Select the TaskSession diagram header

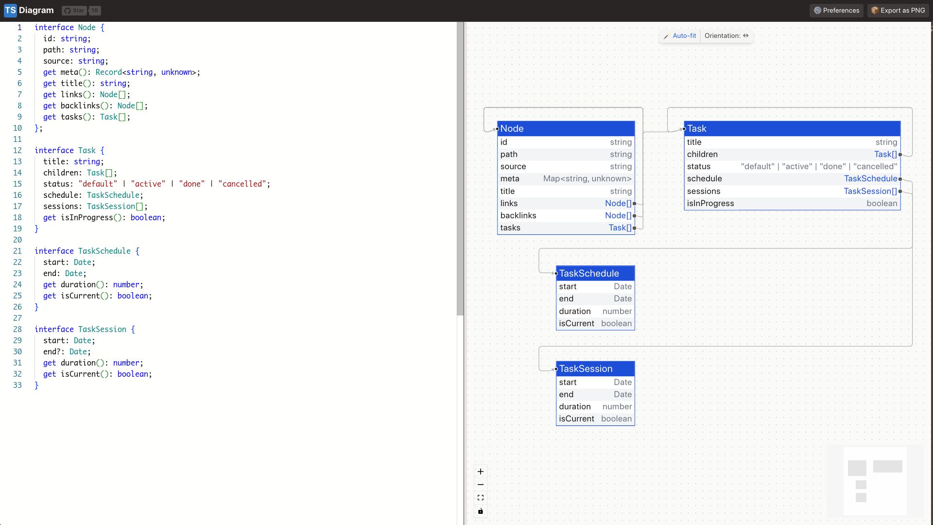click(x=595, y=368)
